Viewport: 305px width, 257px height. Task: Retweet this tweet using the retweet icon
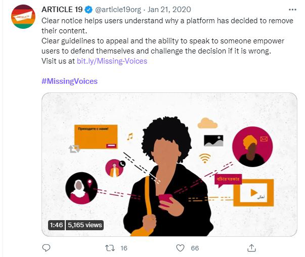(x=108, y=247)
